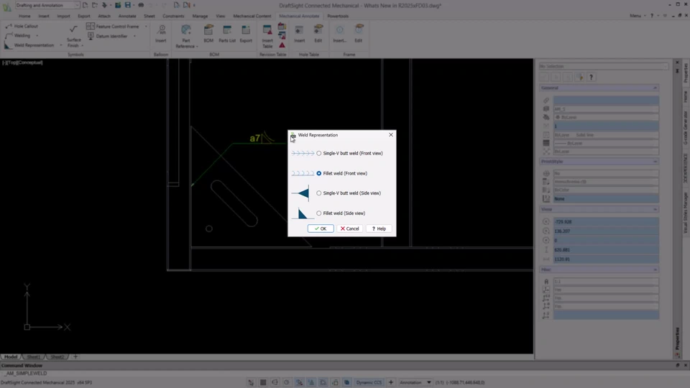Switch to the Sheet2 tab
The width and height of the screenshot is (690, 388).
(x=57, y=357)
